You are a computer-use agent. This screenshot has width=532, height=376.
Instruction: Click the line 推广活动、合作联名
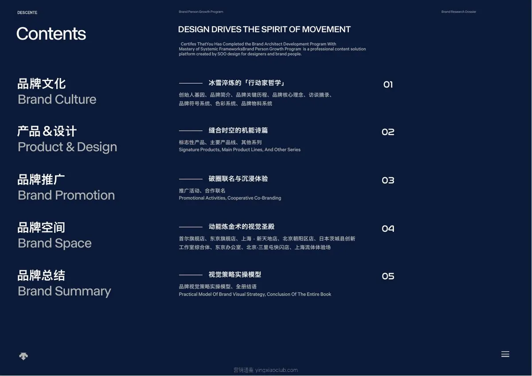coord(202,191)
